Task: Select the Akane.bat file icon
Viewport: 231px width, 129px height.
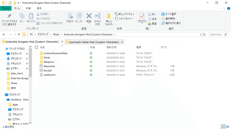Action: (41, 66)
